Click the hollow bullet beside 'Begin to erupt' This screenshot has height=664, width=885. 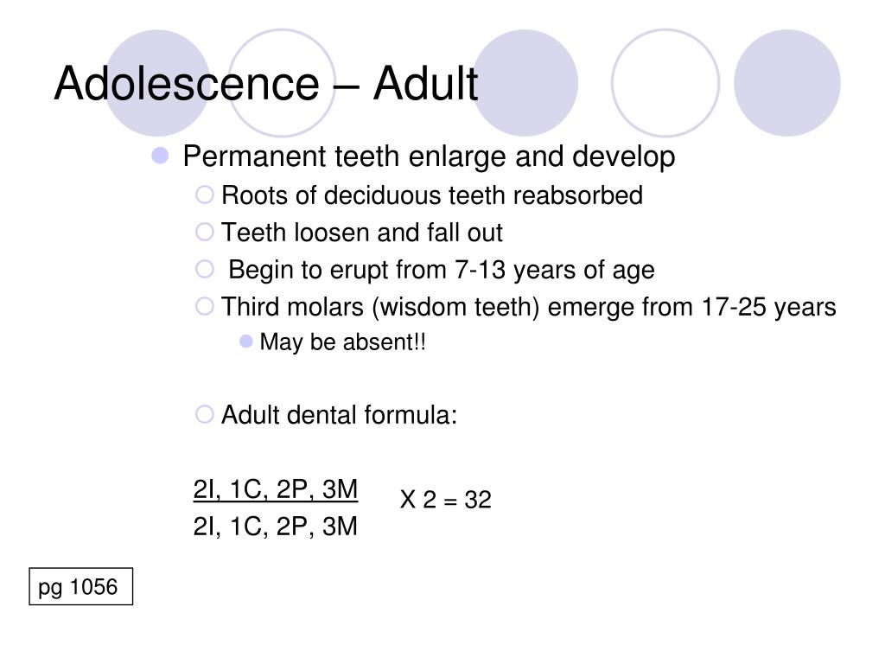[x=204, y=270]
